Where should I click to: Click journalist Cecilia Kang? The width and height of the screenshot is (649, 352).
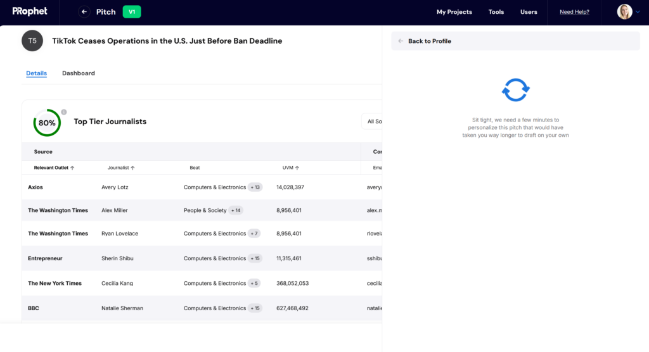coord(117,284)
